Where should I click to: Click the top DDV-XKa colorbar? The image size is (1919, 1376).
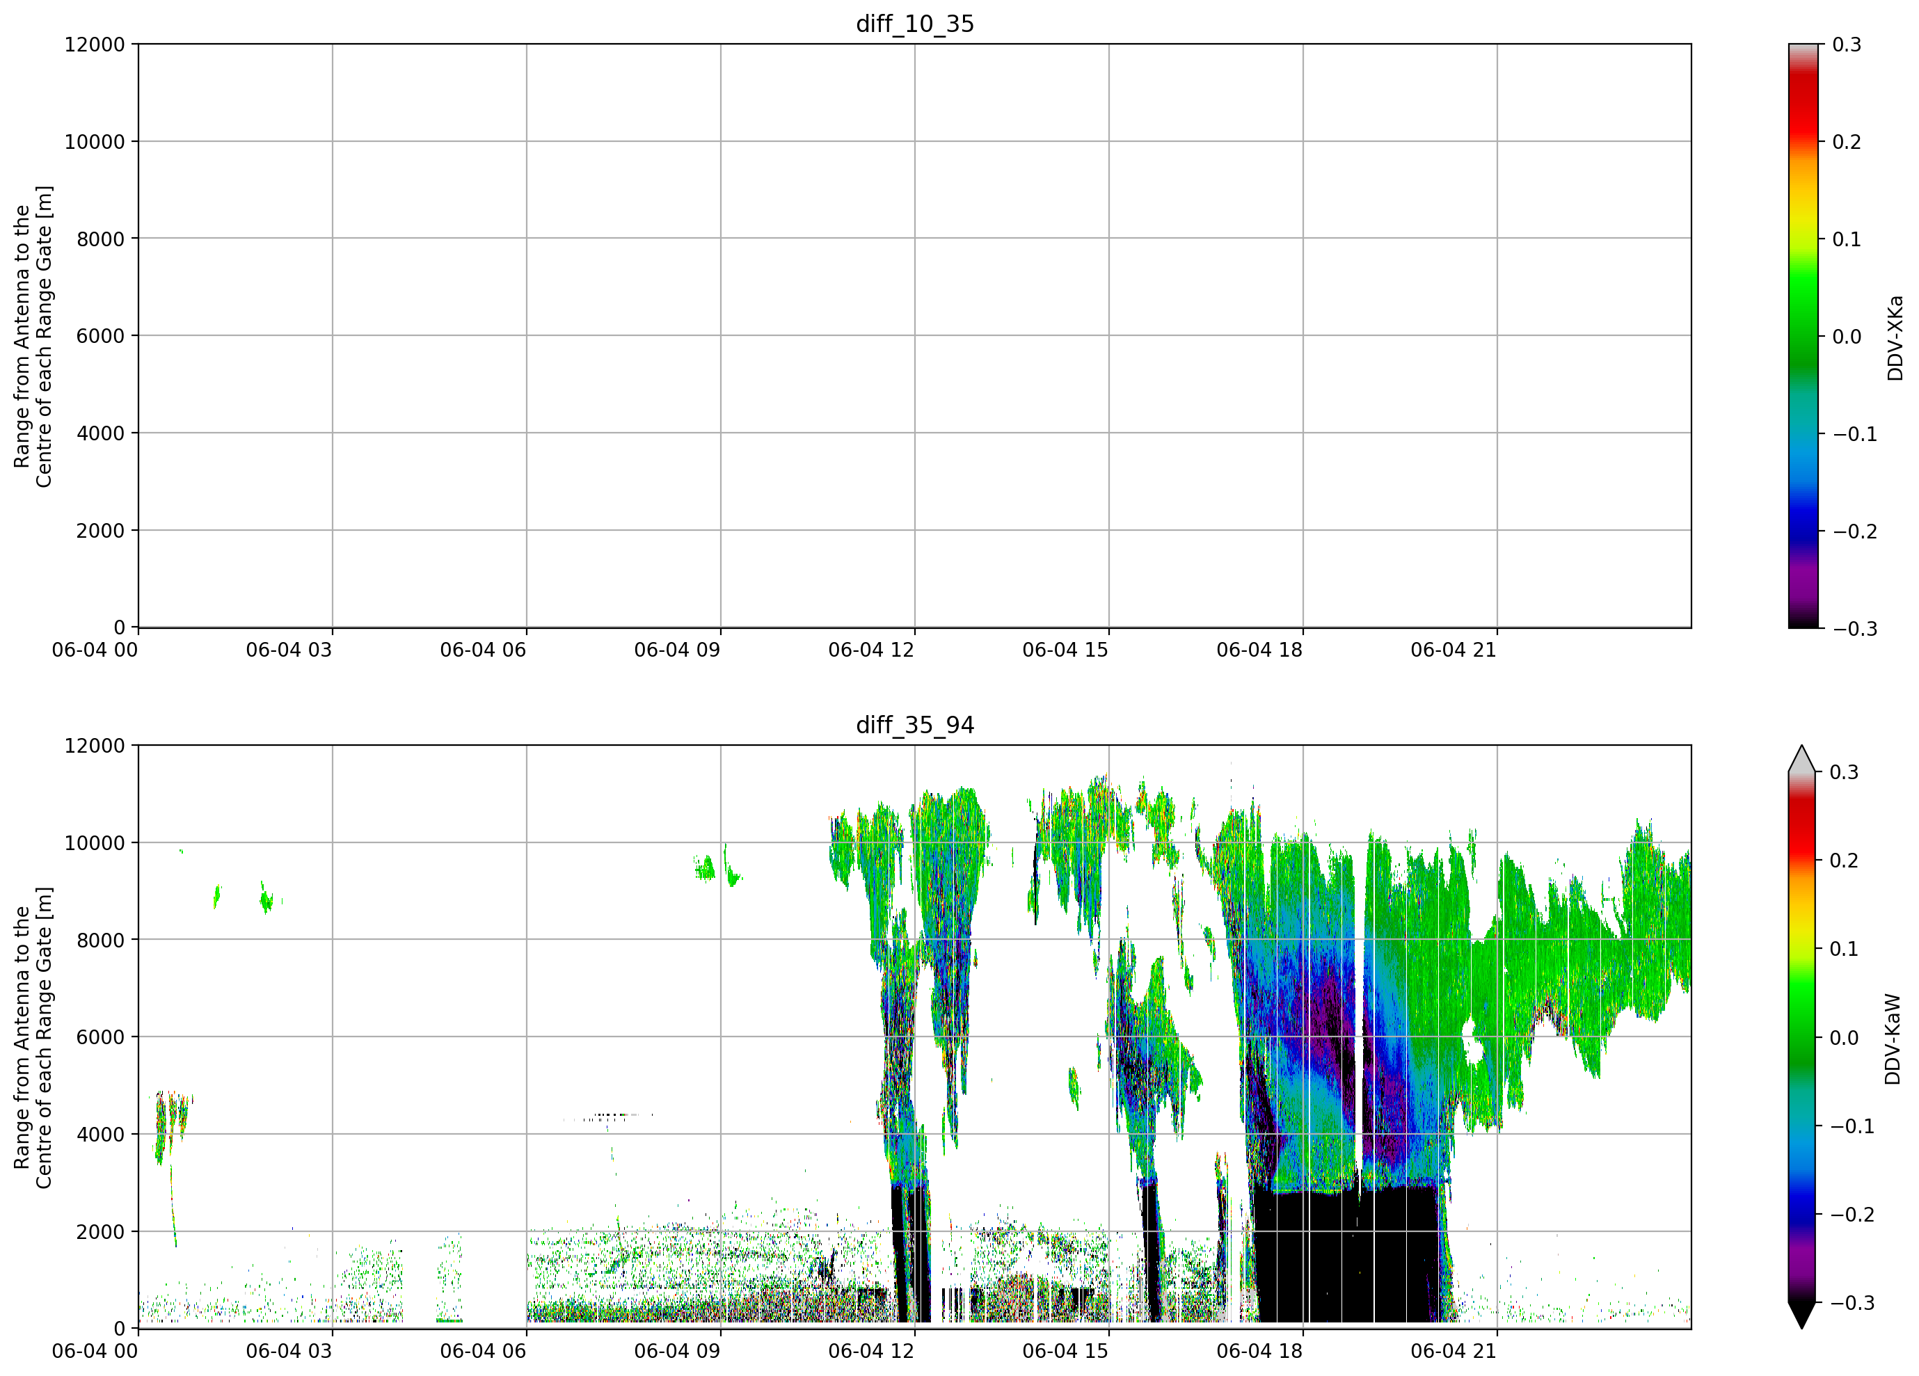1803,336
